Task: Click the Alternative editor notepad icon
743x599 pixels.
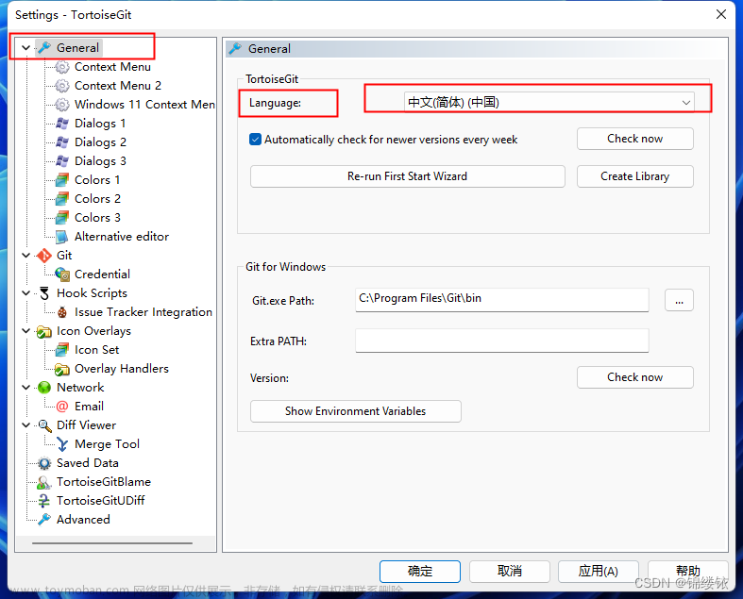Action: click(62, 237)
